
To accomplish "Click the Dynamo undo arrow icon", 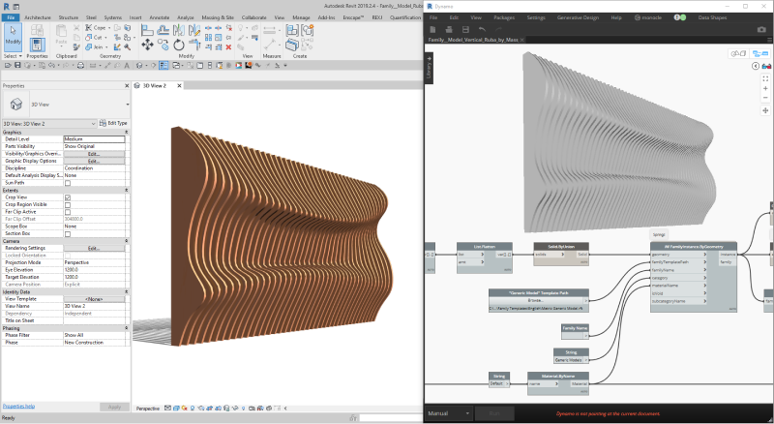I will [x=482, y=30].
